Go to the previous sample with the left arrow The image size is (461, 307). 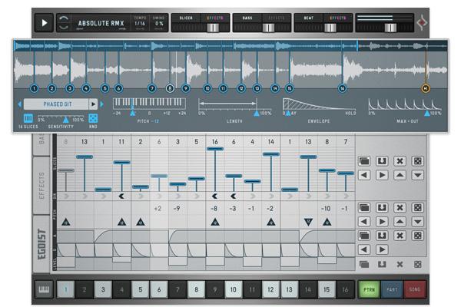19,104
